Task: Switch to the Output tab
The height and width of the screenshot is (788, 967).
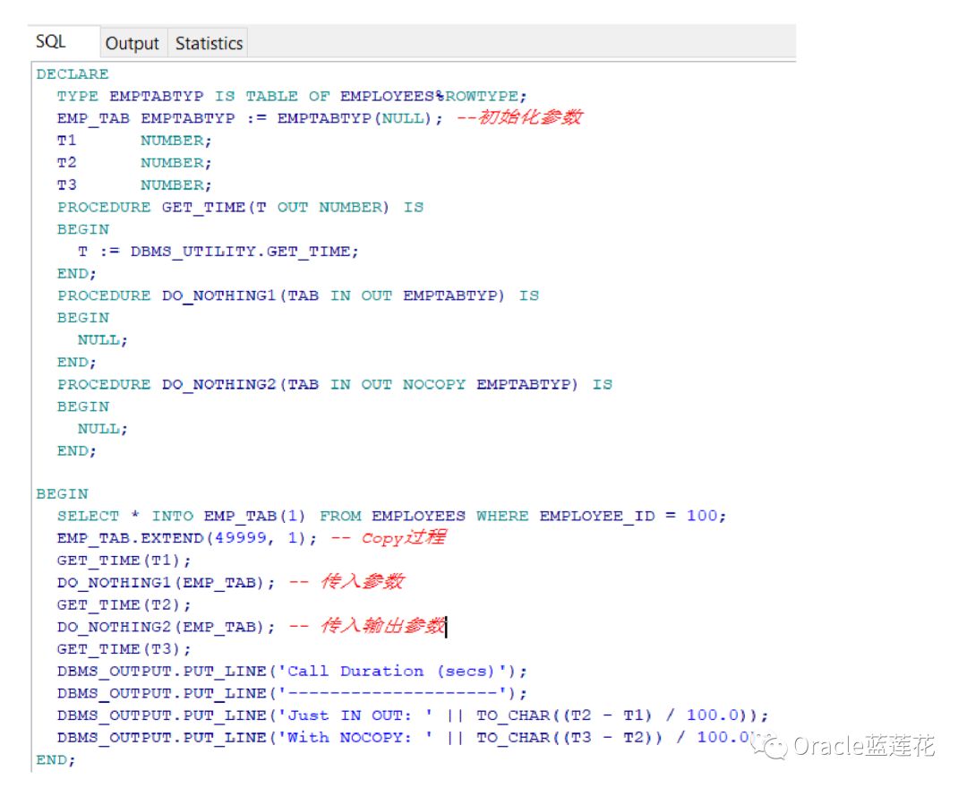Action: point(132,42)
